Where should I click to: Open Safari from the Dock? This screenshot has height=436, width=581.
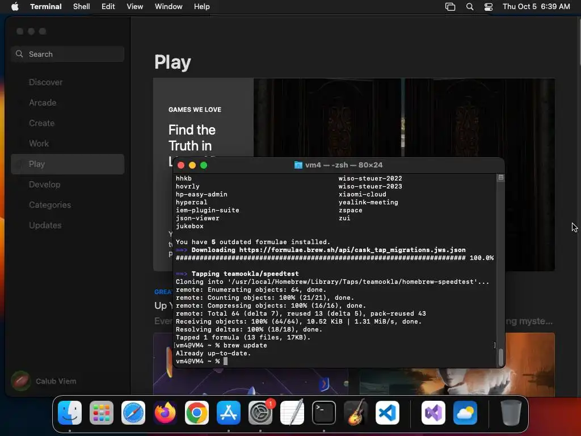tap(133, 413)
